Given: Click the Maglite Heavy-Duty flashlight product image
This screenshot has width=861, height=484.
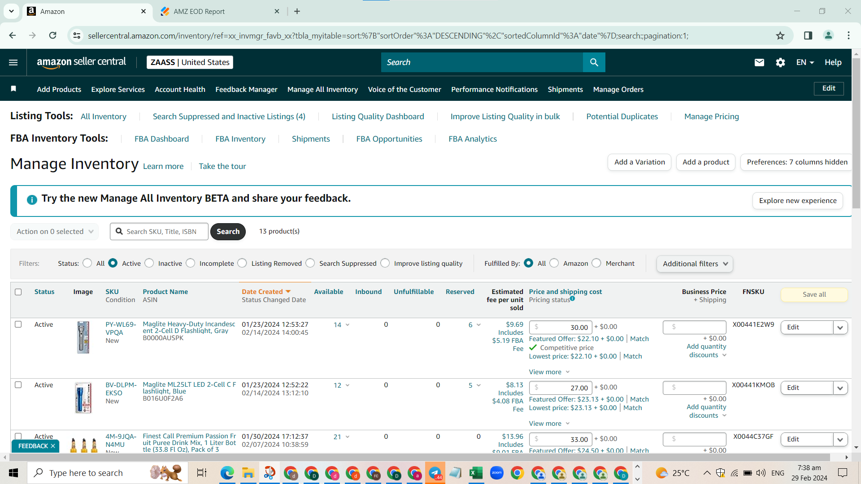Looking at the screenshot, I should click(83, 337).
